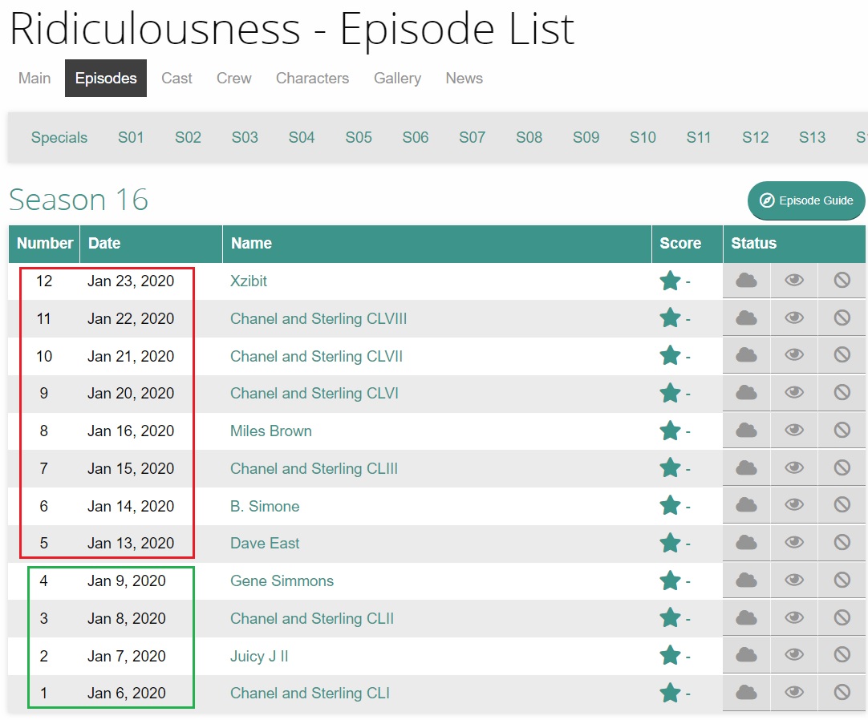Switch to the Cast tab

(x=176, y=78)
